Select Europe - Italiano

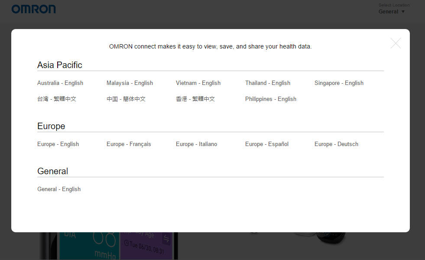tap(197, 144)
